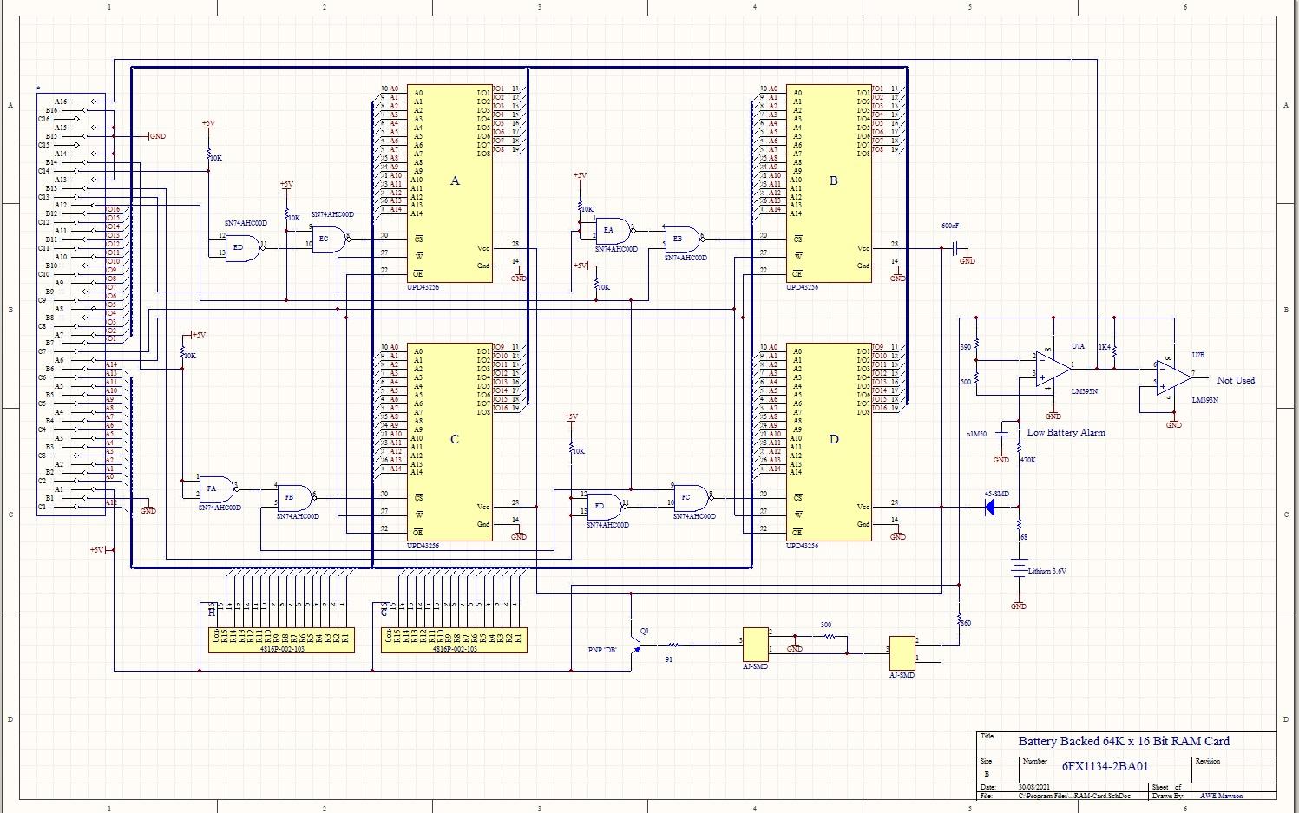Select RAM chip B body
This screenshot has width=1299, height=813.
coord(829,183)
